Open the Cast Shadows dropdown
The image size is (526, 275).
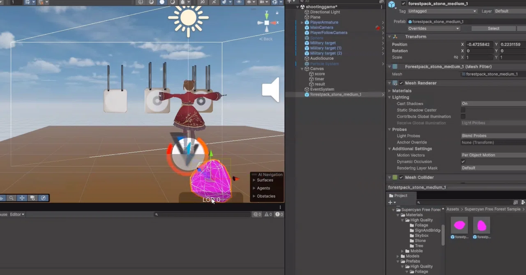(493, 103)
